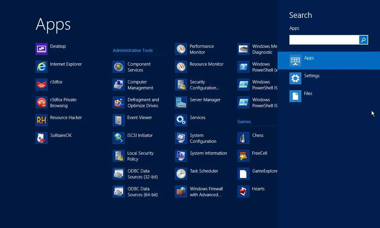Launch iSCSI Initiator icon
The image size is (380, 228).
tap(119, 138)
